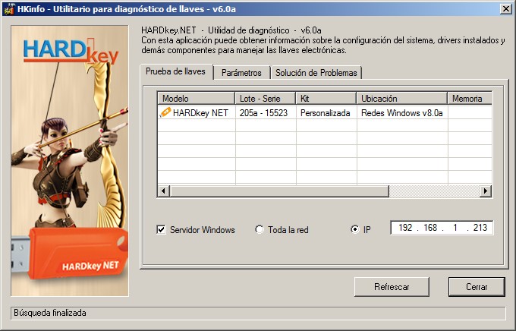This screenshot has width=516, height=331.
Task: Click the Kit column header
Action: (x=326, y=99)
